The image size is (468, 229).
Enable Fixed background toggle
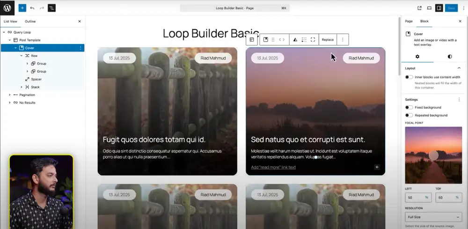click(x=409, y=107)
